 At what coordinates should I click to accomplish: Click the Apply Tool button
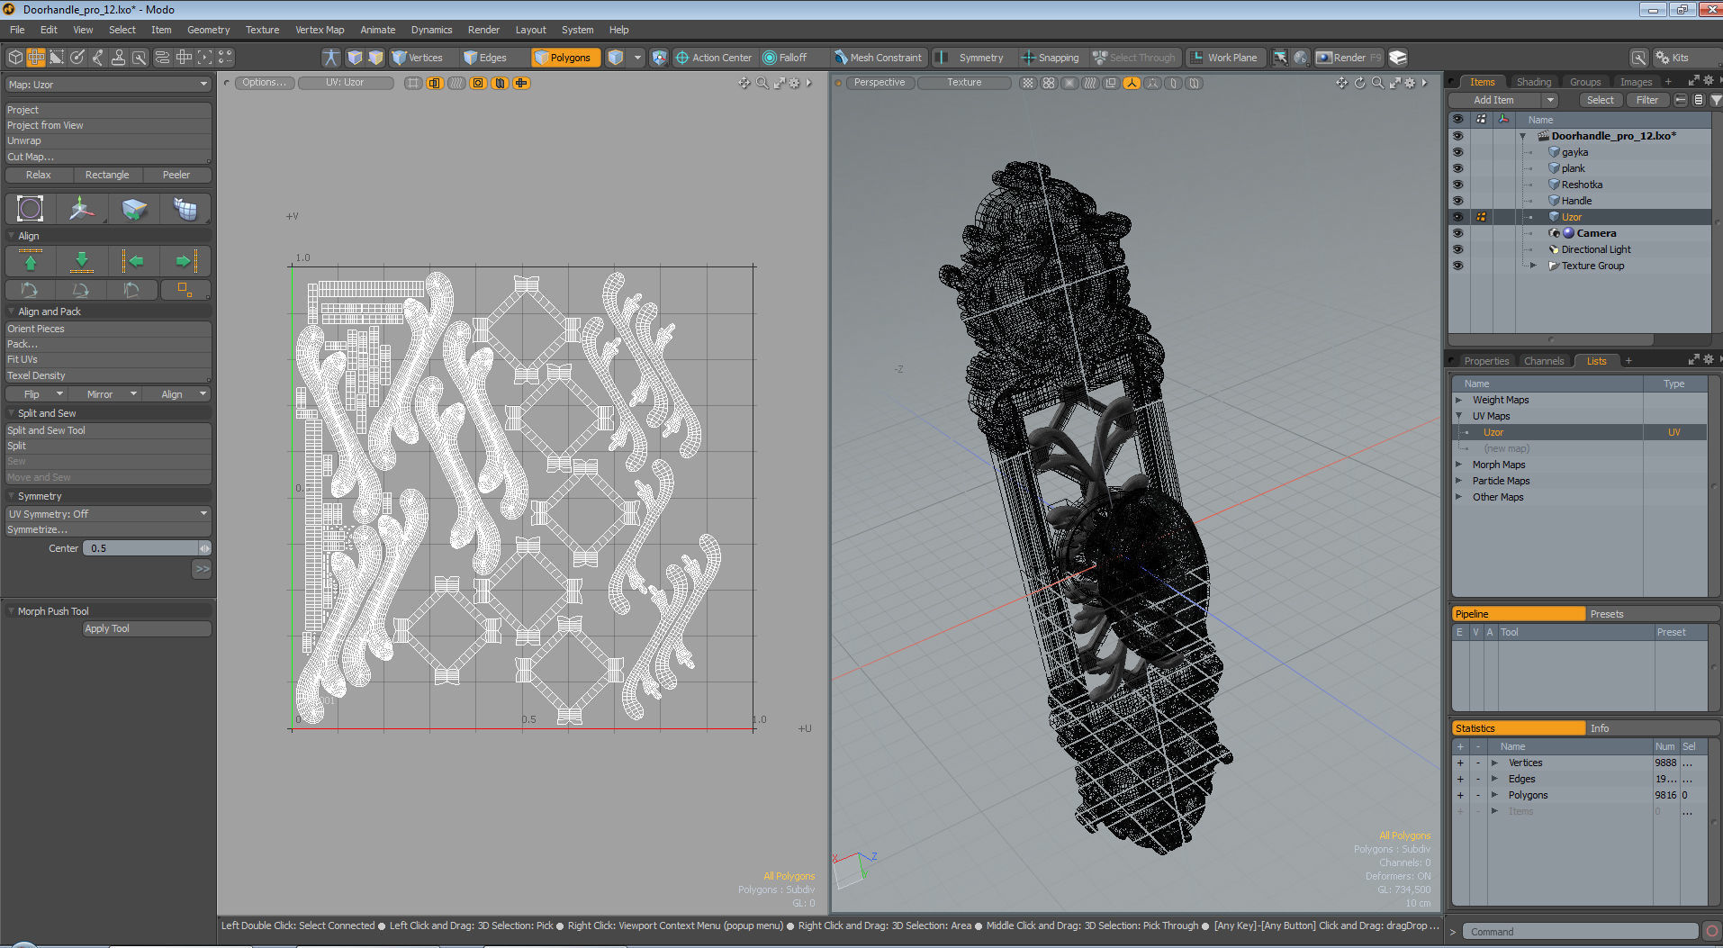click(147, 628)
